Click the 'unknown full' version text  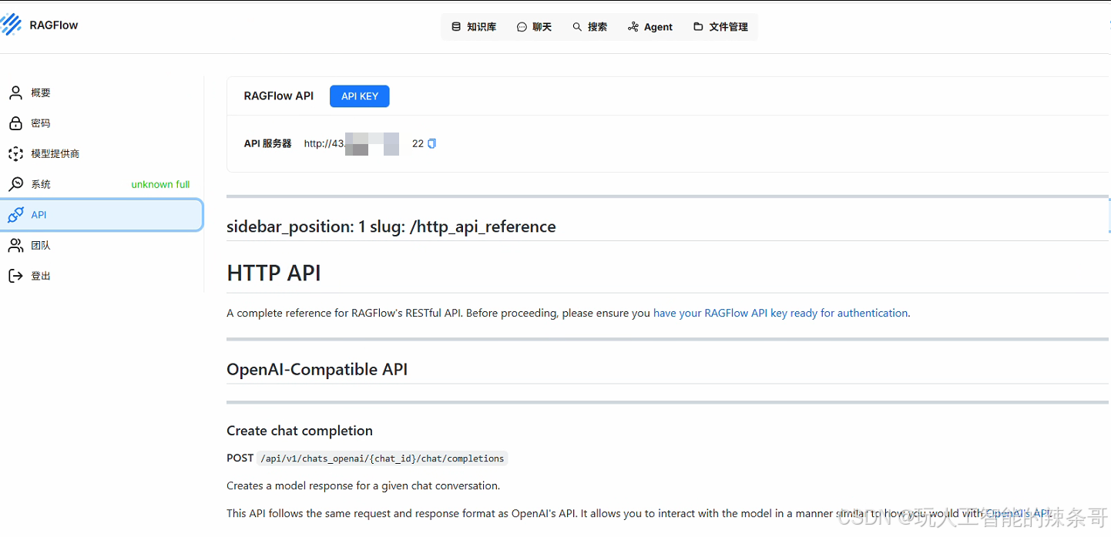(x=160, y=185)
